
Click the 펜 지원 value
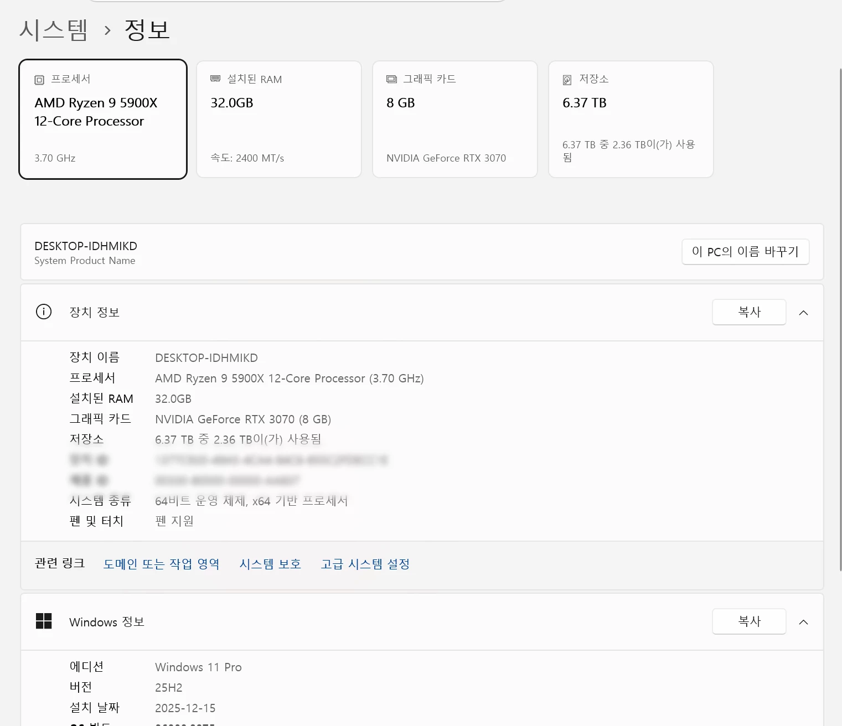pos(174,521)
